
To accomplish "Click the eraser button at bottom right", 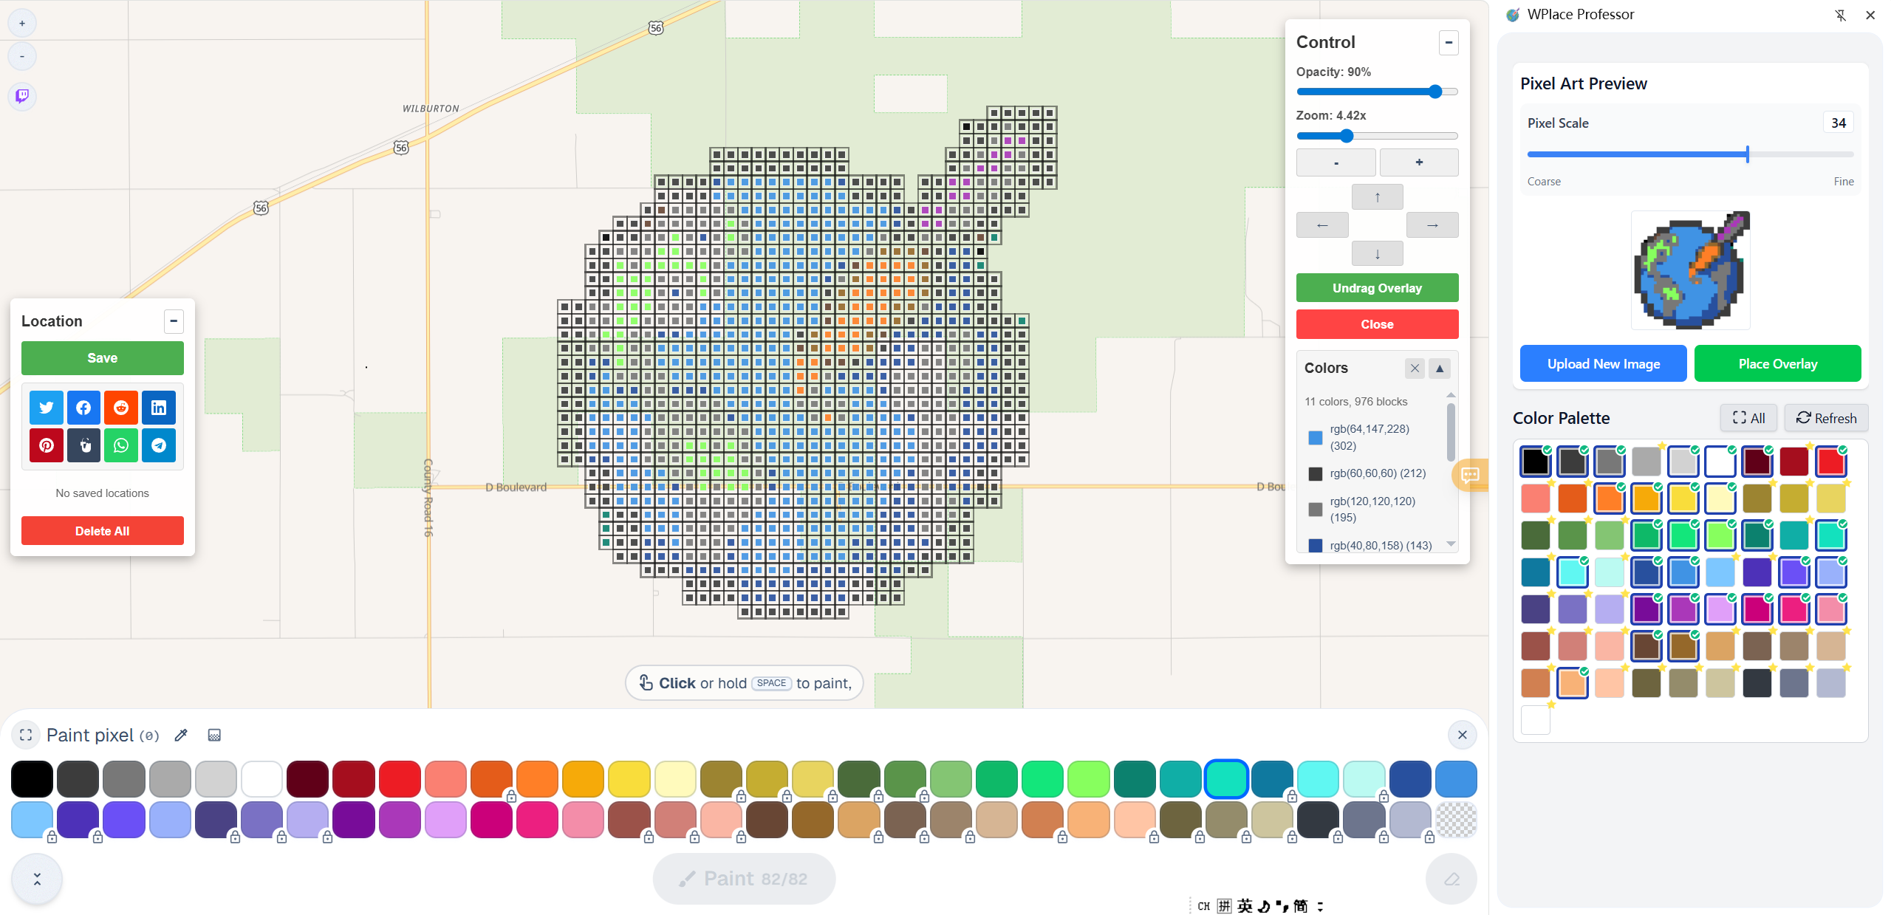I will [1451, 879].
